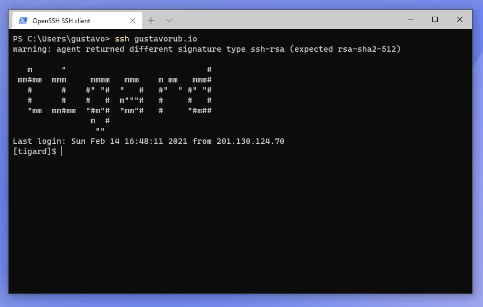Click the 'Sun Feb 14' date text
This screenshot has height=307, width=483.
pos(95,141)
